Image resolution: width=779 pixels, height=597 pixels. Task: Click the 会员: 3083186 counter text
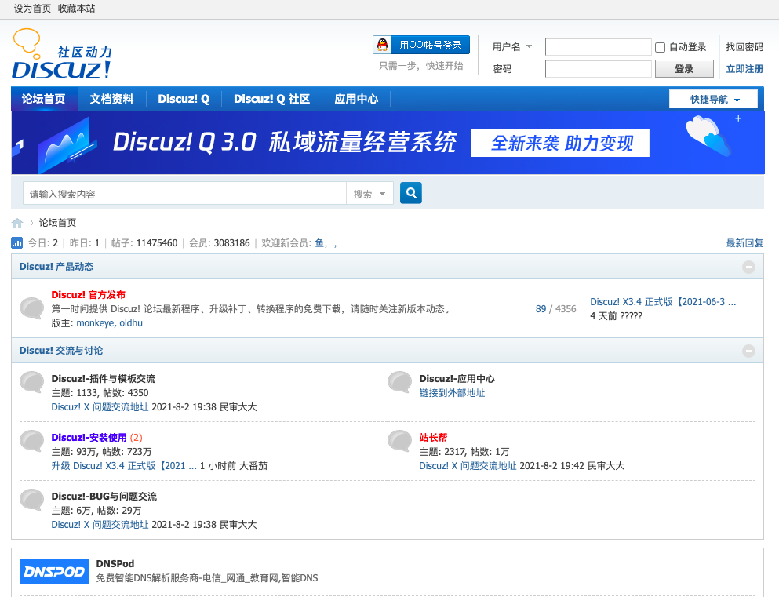point(219,243)
